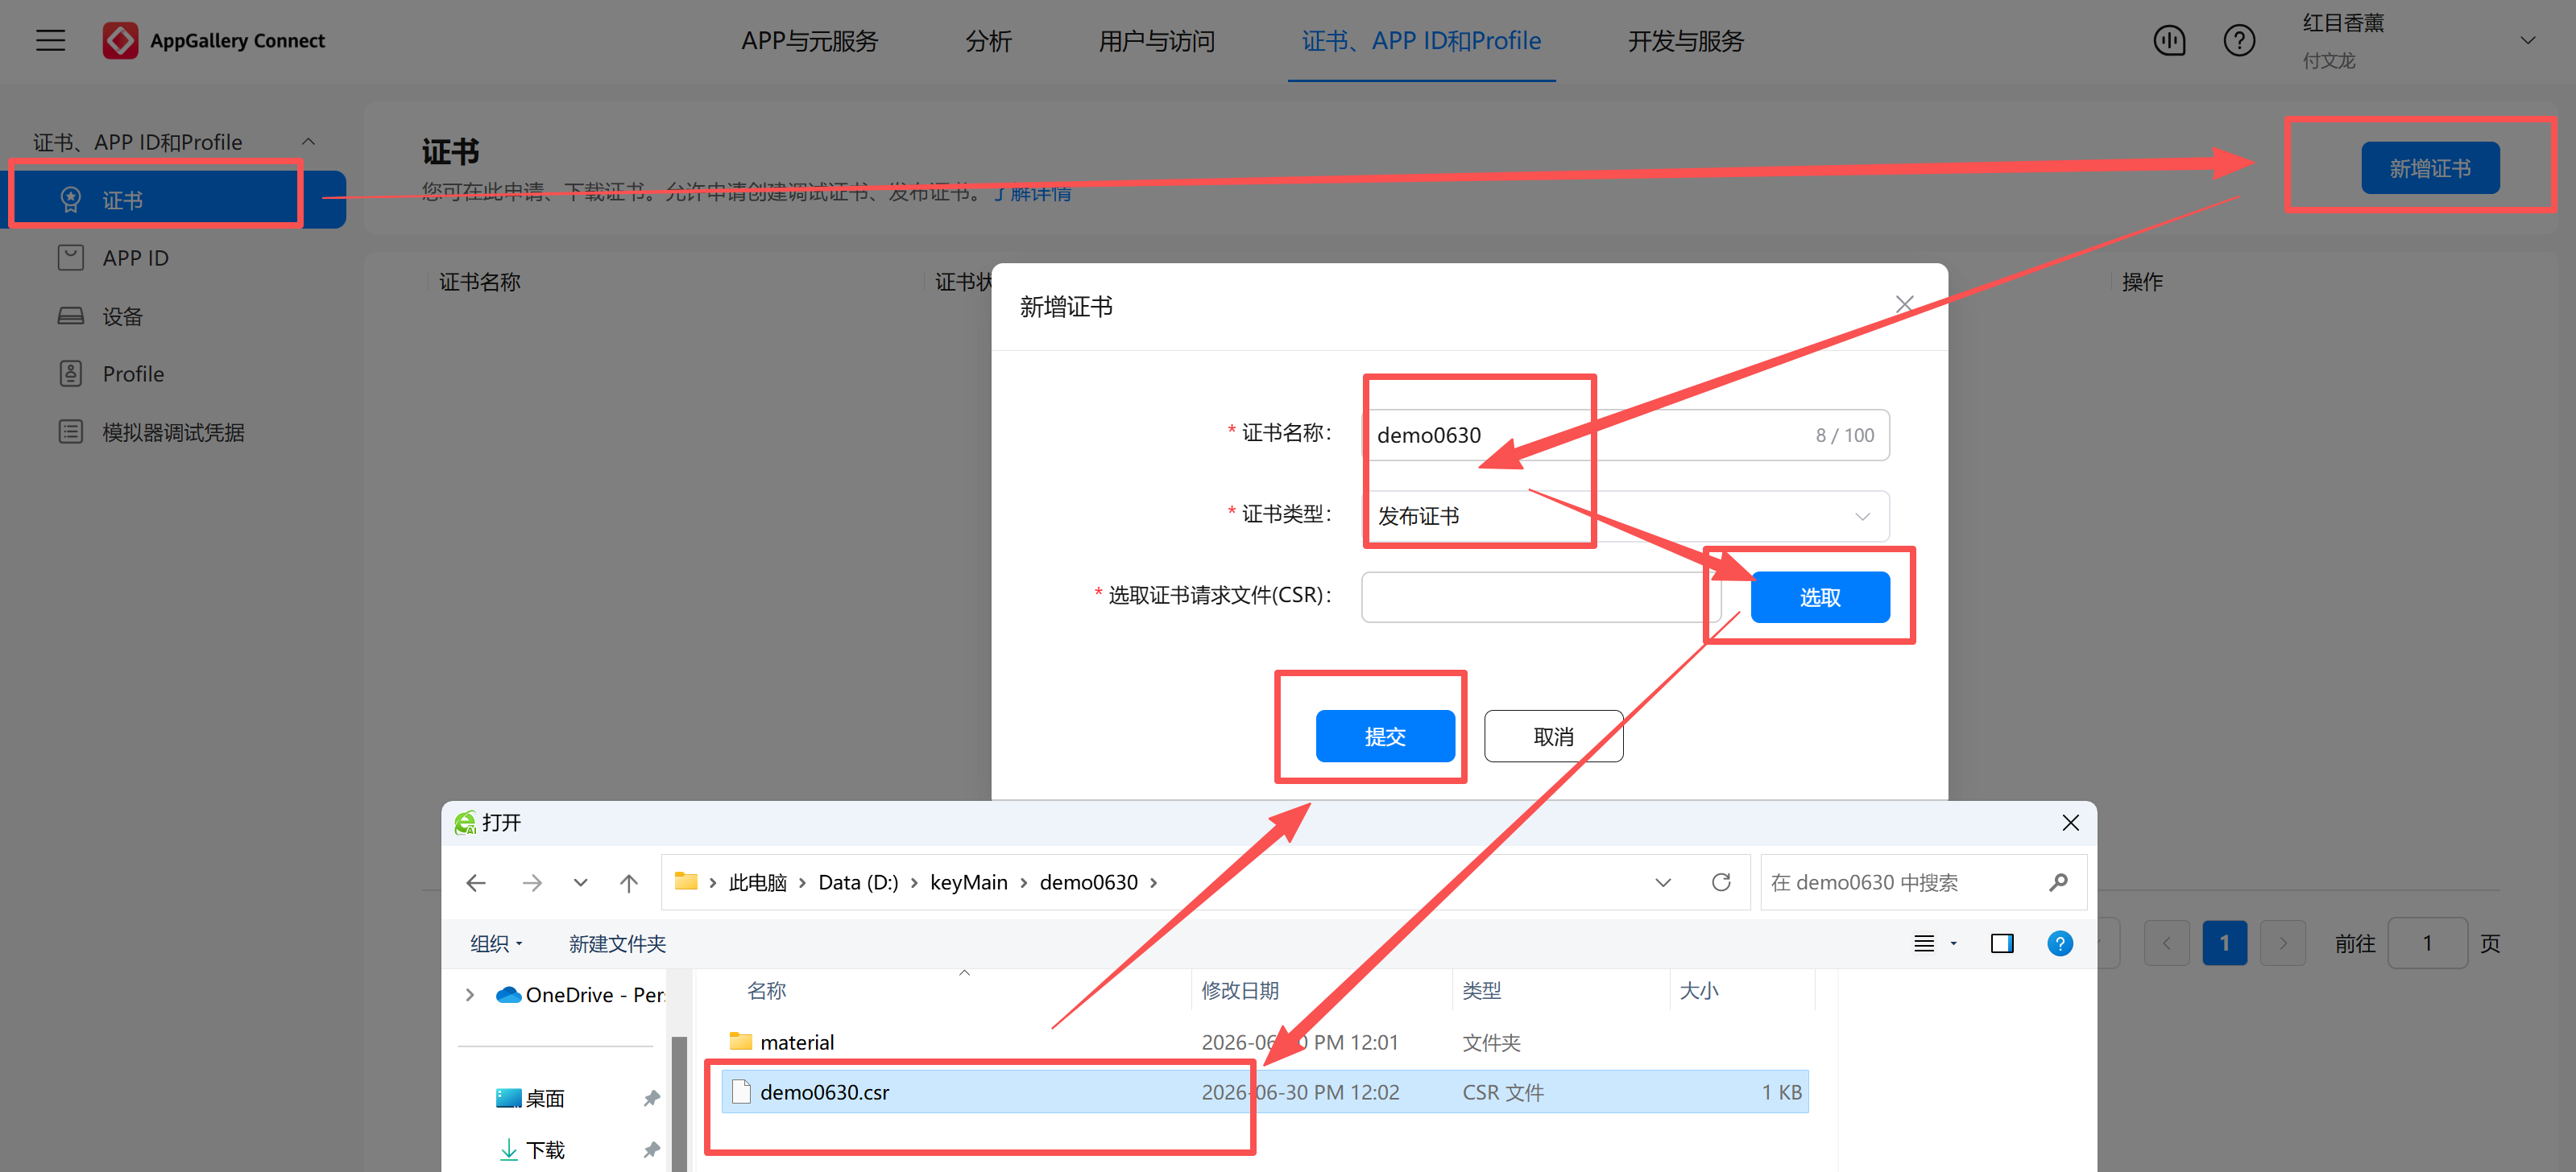Screen dimensions: 2576x1172
Task: Open the statistics circle icon in header
Action: (2169, 40)
